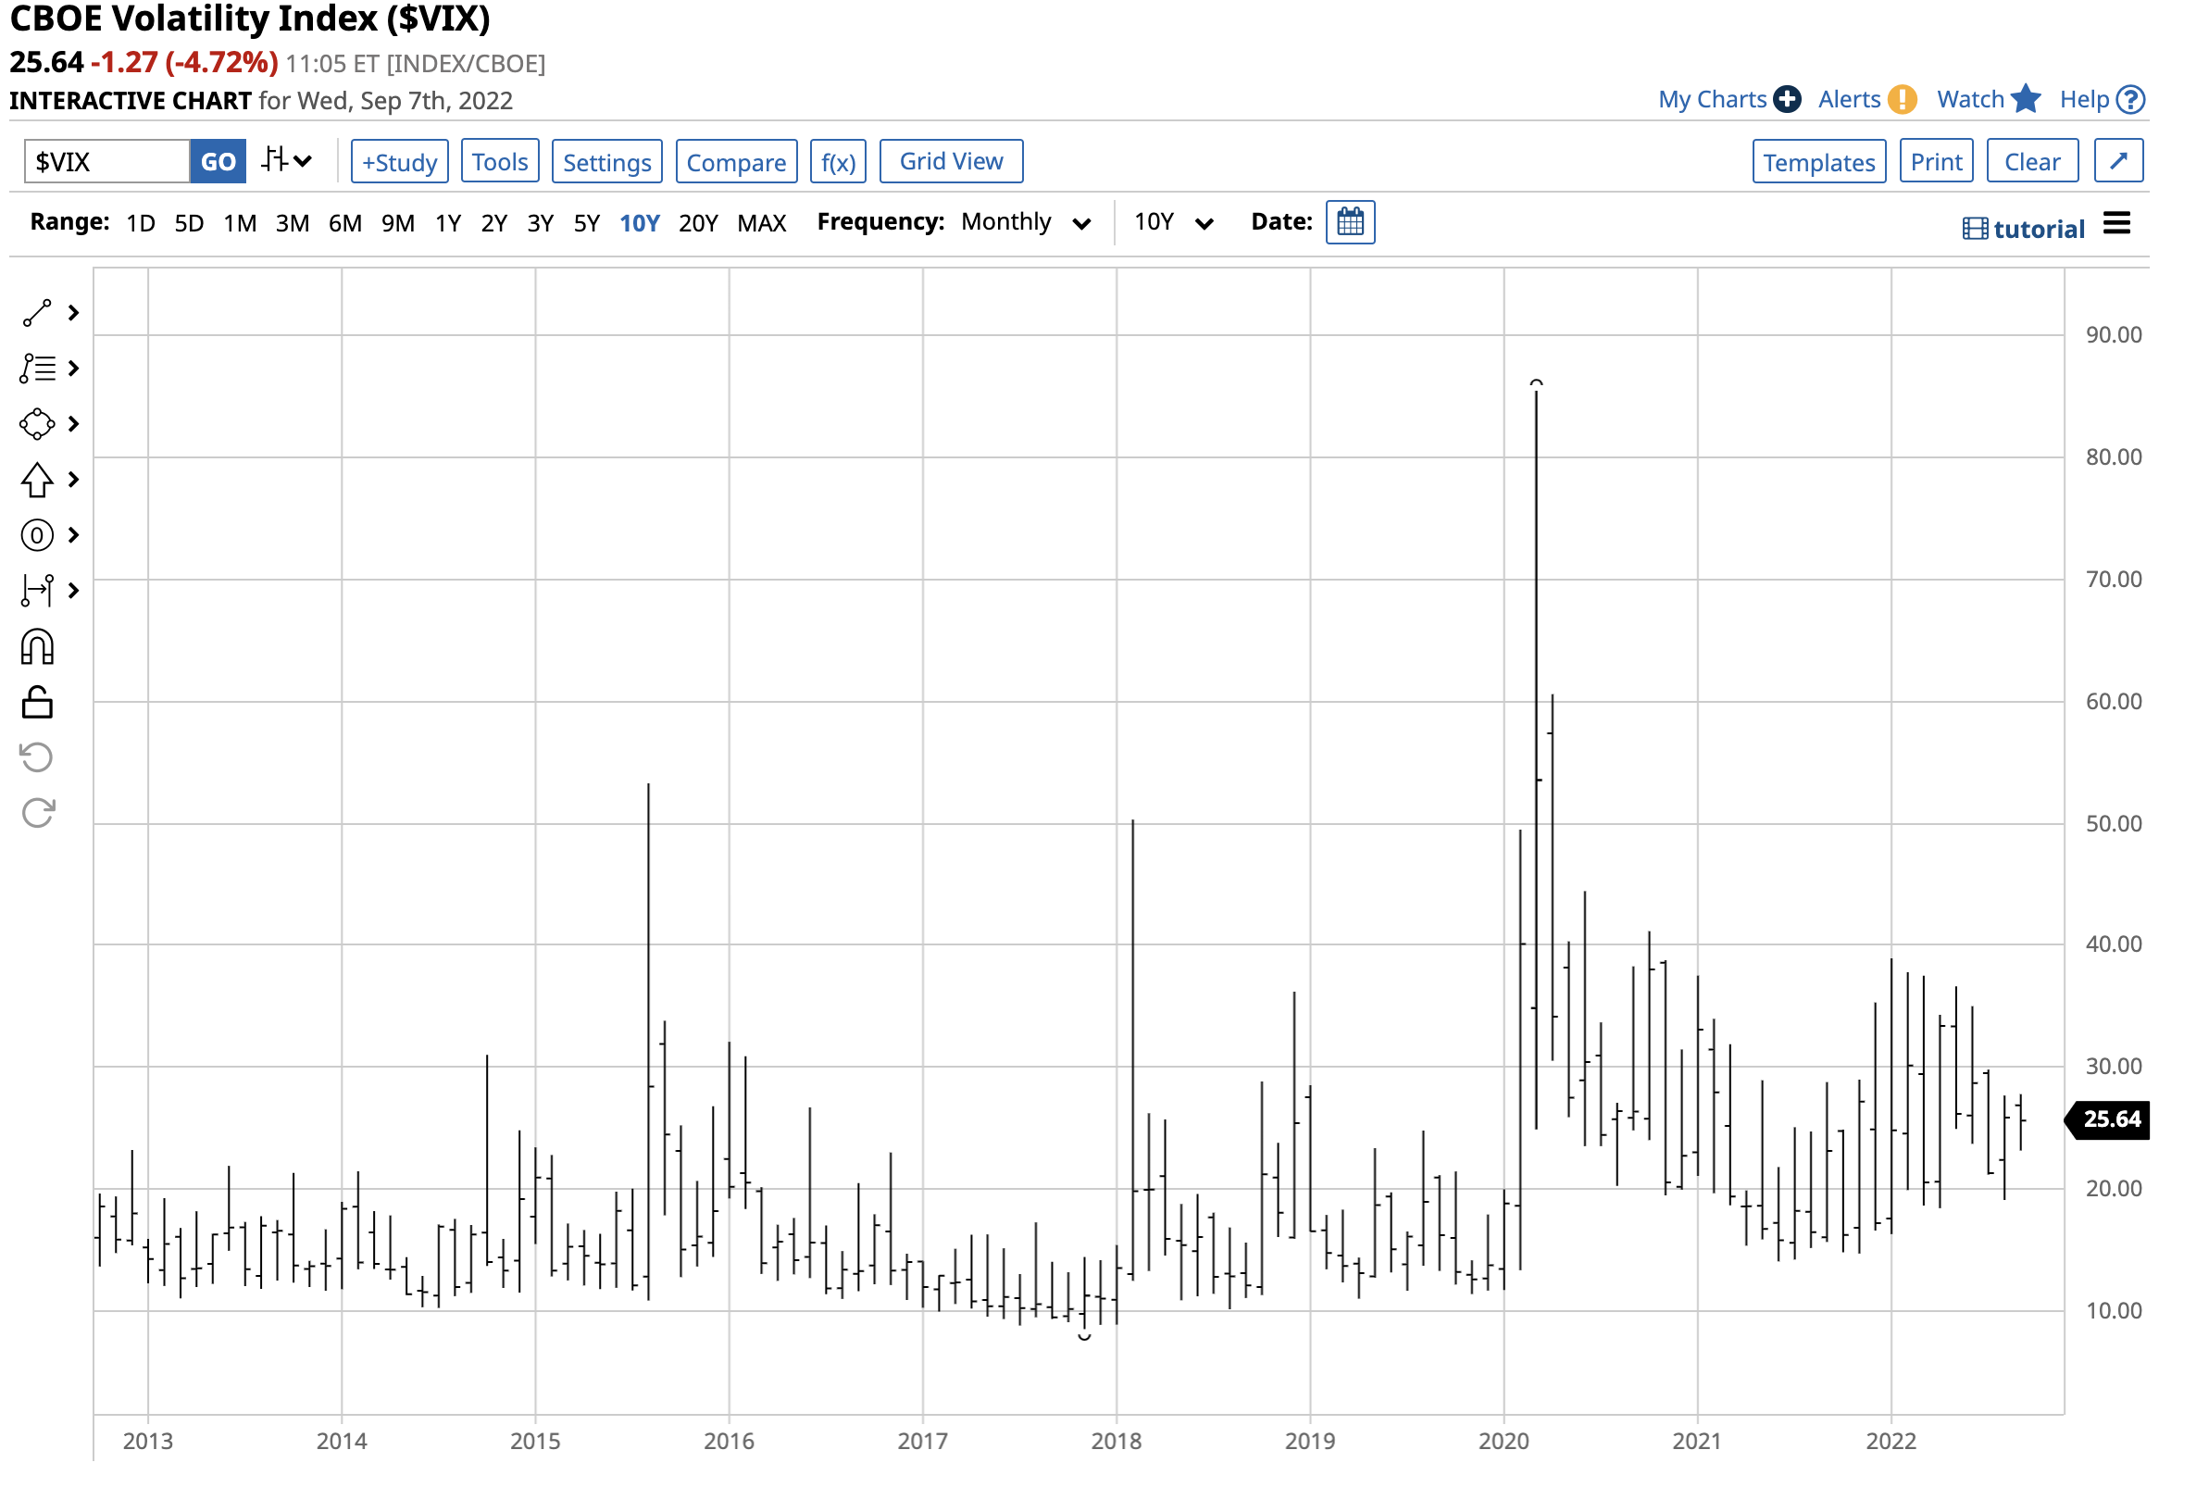Viewport: 2209px width, 1500px height.
Task: Select the arrow marker tool
Action: coord(37,481)
